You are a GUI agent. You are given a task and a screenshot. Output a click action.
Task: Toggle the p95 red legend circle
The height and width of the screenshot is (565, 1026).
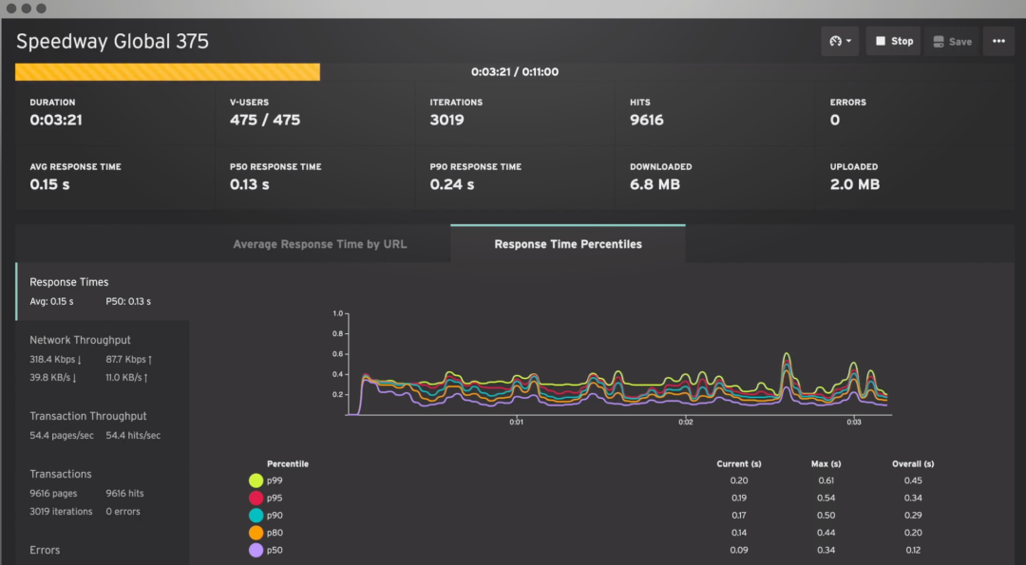pyautogui.click(x=256, y=498)
